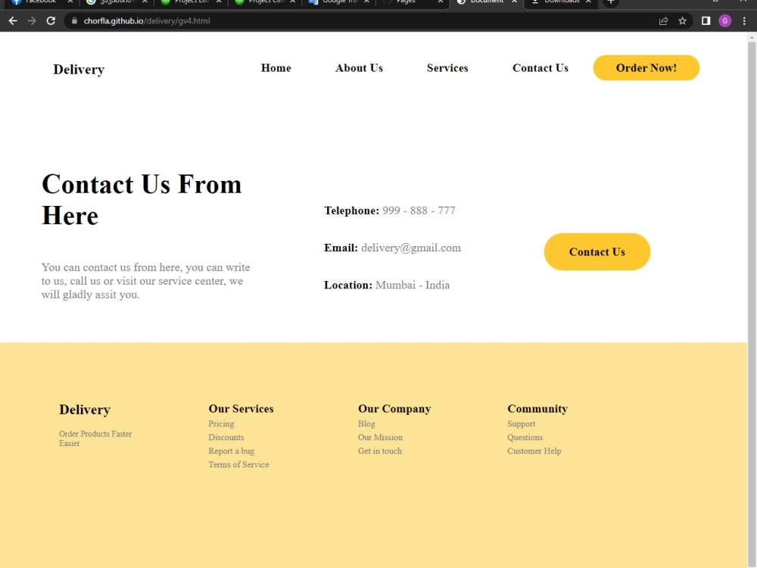Visit the Blog link under Our Company

[x=366, y=423]
